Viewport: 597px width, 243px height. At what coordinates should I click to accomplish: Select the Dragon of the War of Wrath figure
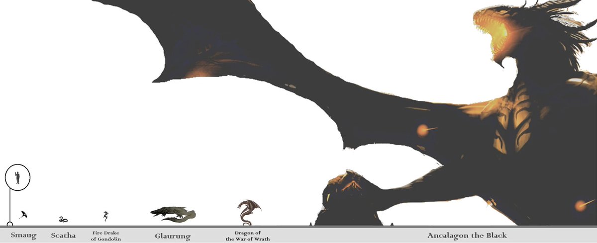pyautogui.click(x=249, y=212)
